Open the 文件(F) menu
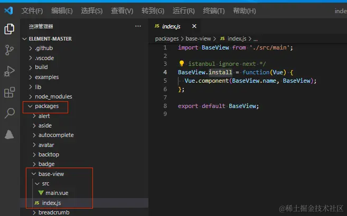 32,11
